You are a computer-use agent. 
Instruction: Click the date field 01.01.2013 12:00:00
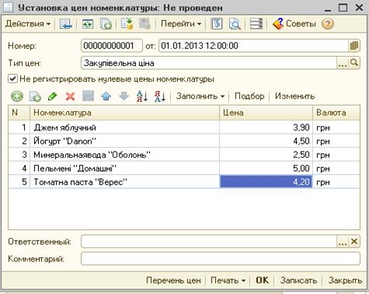pos(253,46)
